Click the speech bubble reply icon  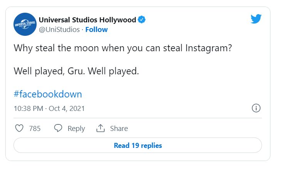(x=58, y=128)
